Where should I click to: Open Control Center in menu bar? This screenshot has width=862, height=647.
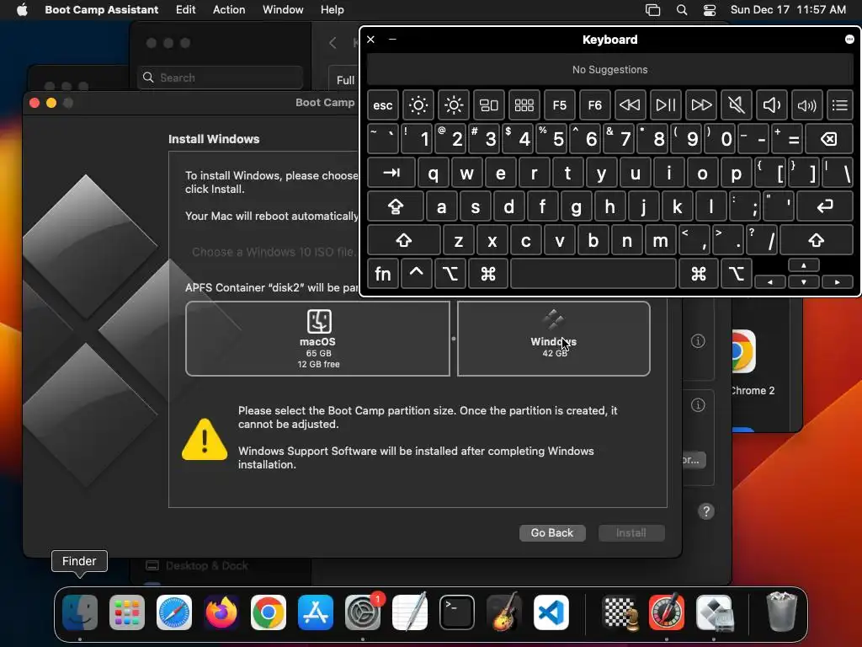point(709,9)
